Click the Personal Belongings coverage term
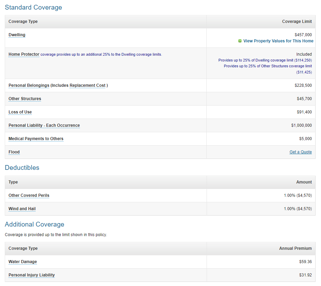321x286 pixels. coord(29,85)
